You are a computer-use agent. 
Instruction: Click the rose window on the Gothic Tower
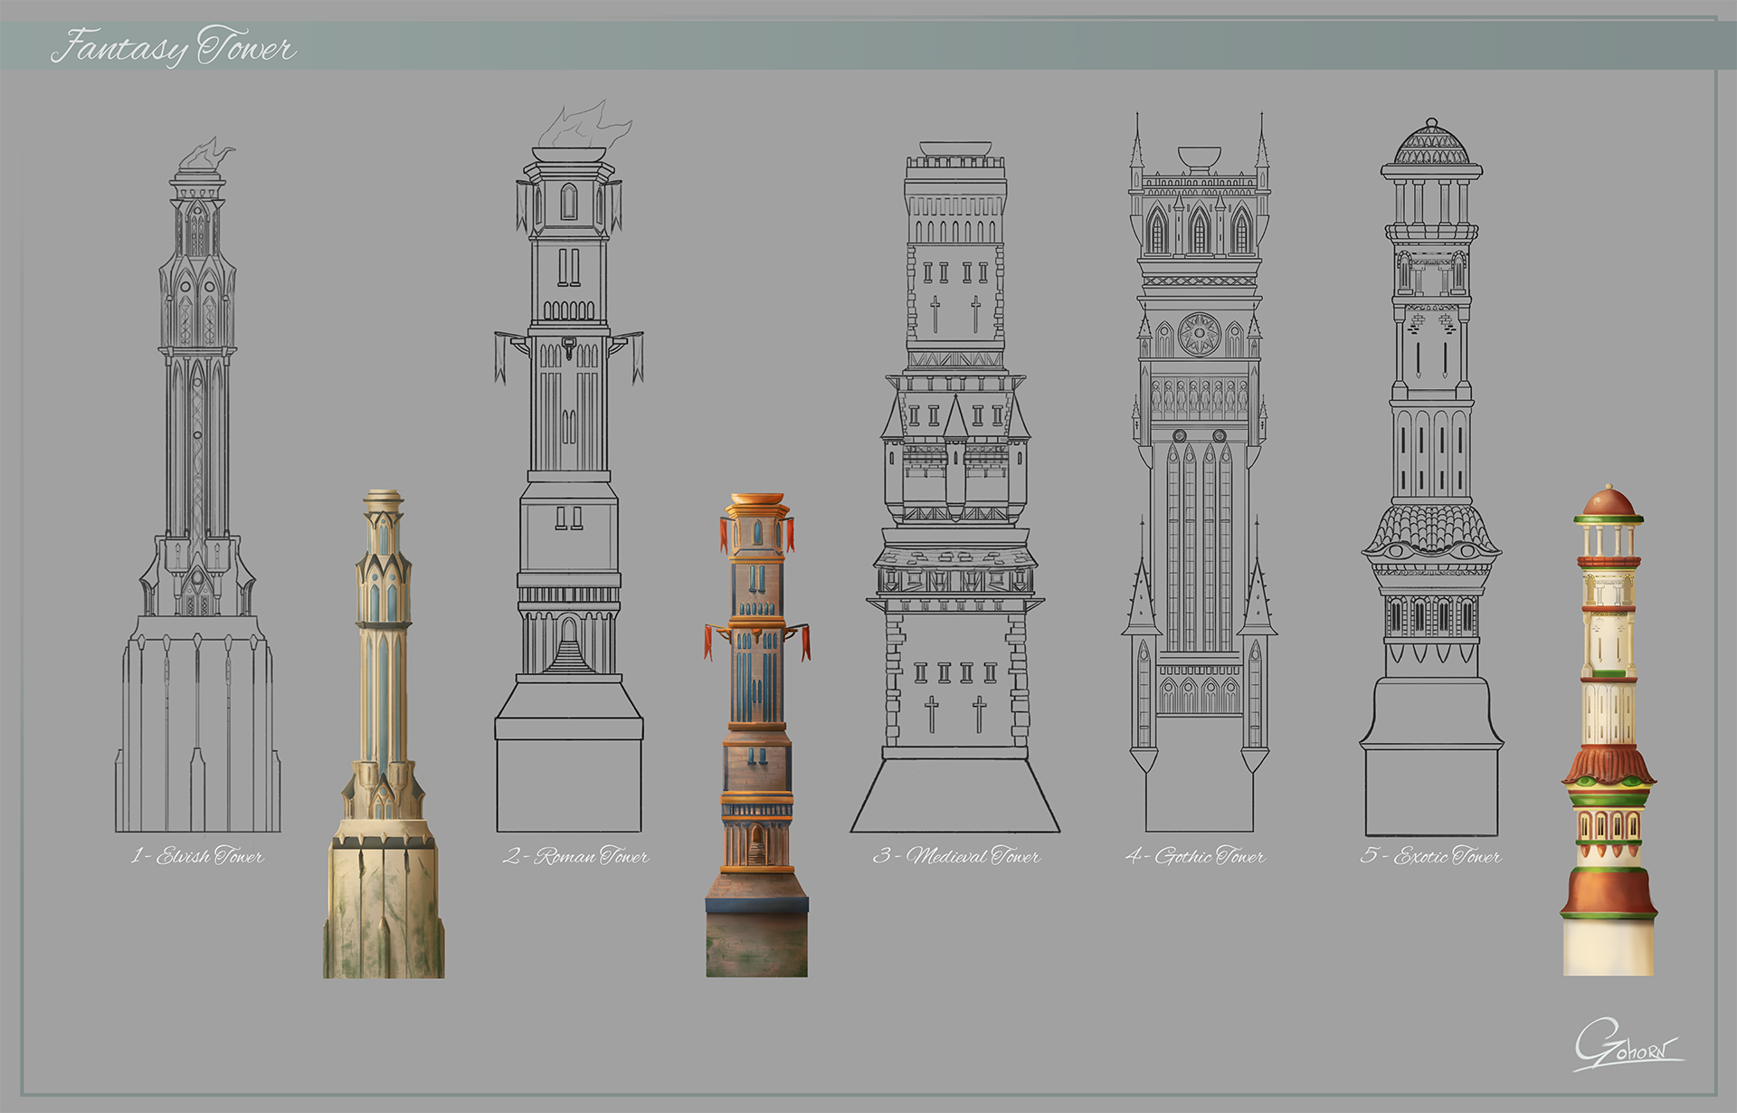(1199, 334)
